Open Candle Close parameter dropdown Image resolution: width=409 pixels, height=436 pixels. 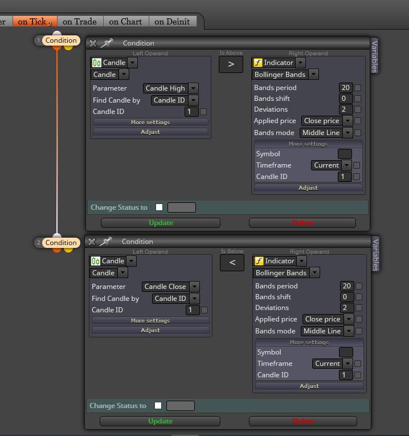(170, 287)
